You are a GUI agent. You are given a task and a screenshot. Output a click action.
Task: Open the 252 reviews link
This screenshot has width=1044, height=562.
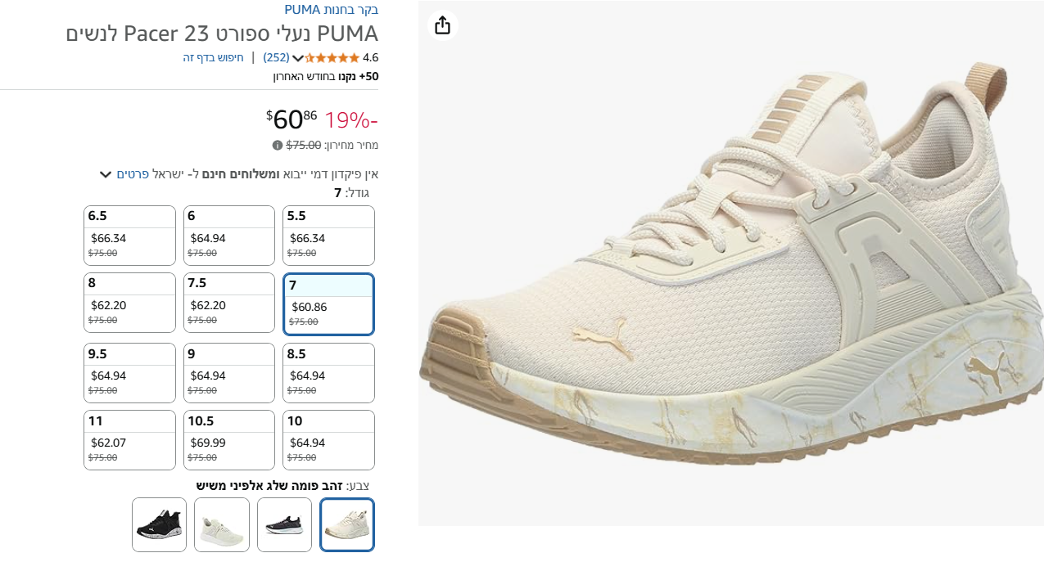276,58
